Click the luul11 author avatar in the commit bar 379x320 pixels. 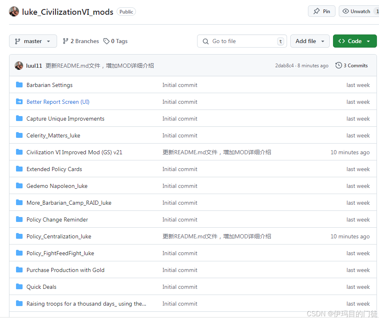(19, 66)
